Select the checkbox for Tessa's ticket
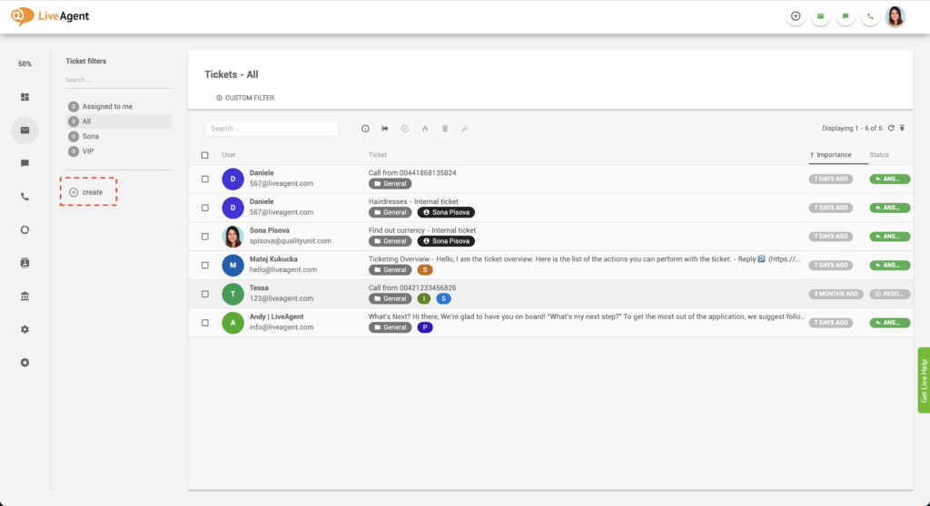 (204, 294)
